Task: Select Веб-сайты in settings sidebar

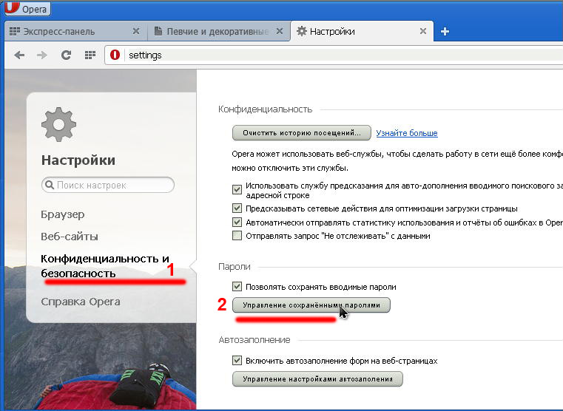Action: (x=70, y=237)
